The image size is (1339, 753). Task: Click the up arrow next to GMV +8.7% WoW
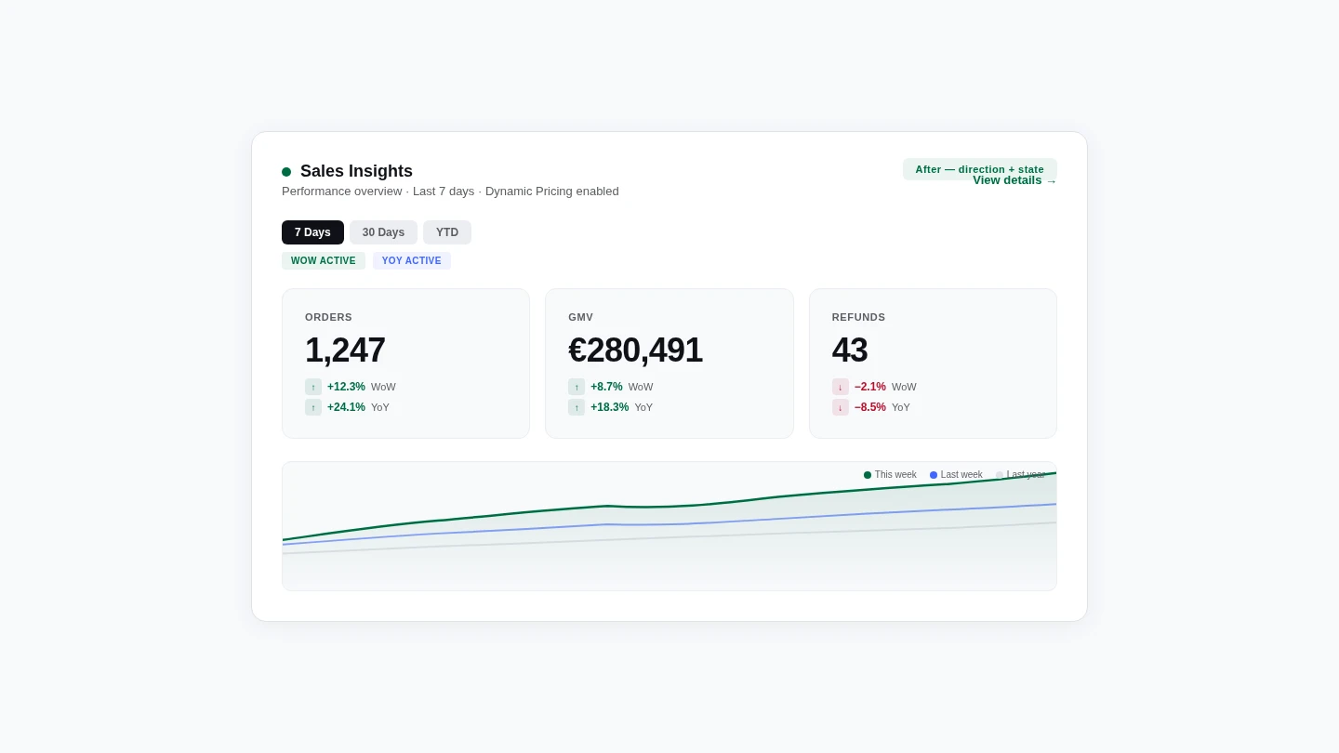point(577,387)
